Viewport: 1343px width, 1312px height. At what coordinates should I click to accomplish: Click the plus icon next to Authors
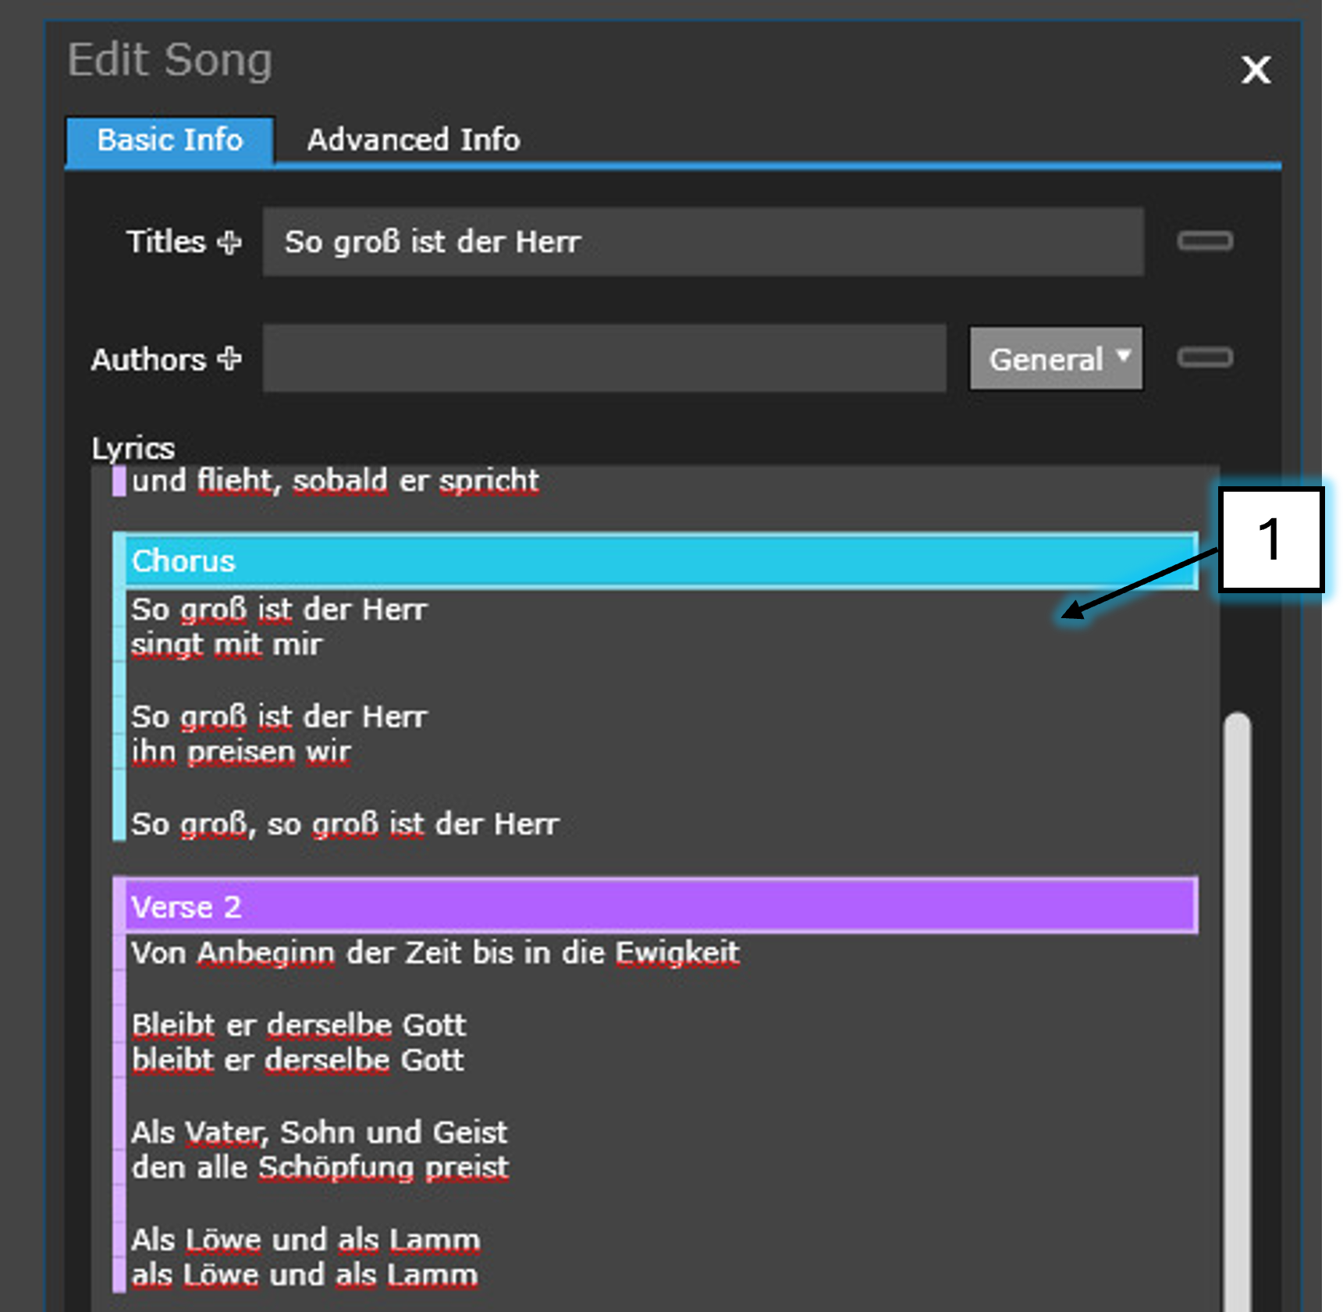(x=229, y=359)
